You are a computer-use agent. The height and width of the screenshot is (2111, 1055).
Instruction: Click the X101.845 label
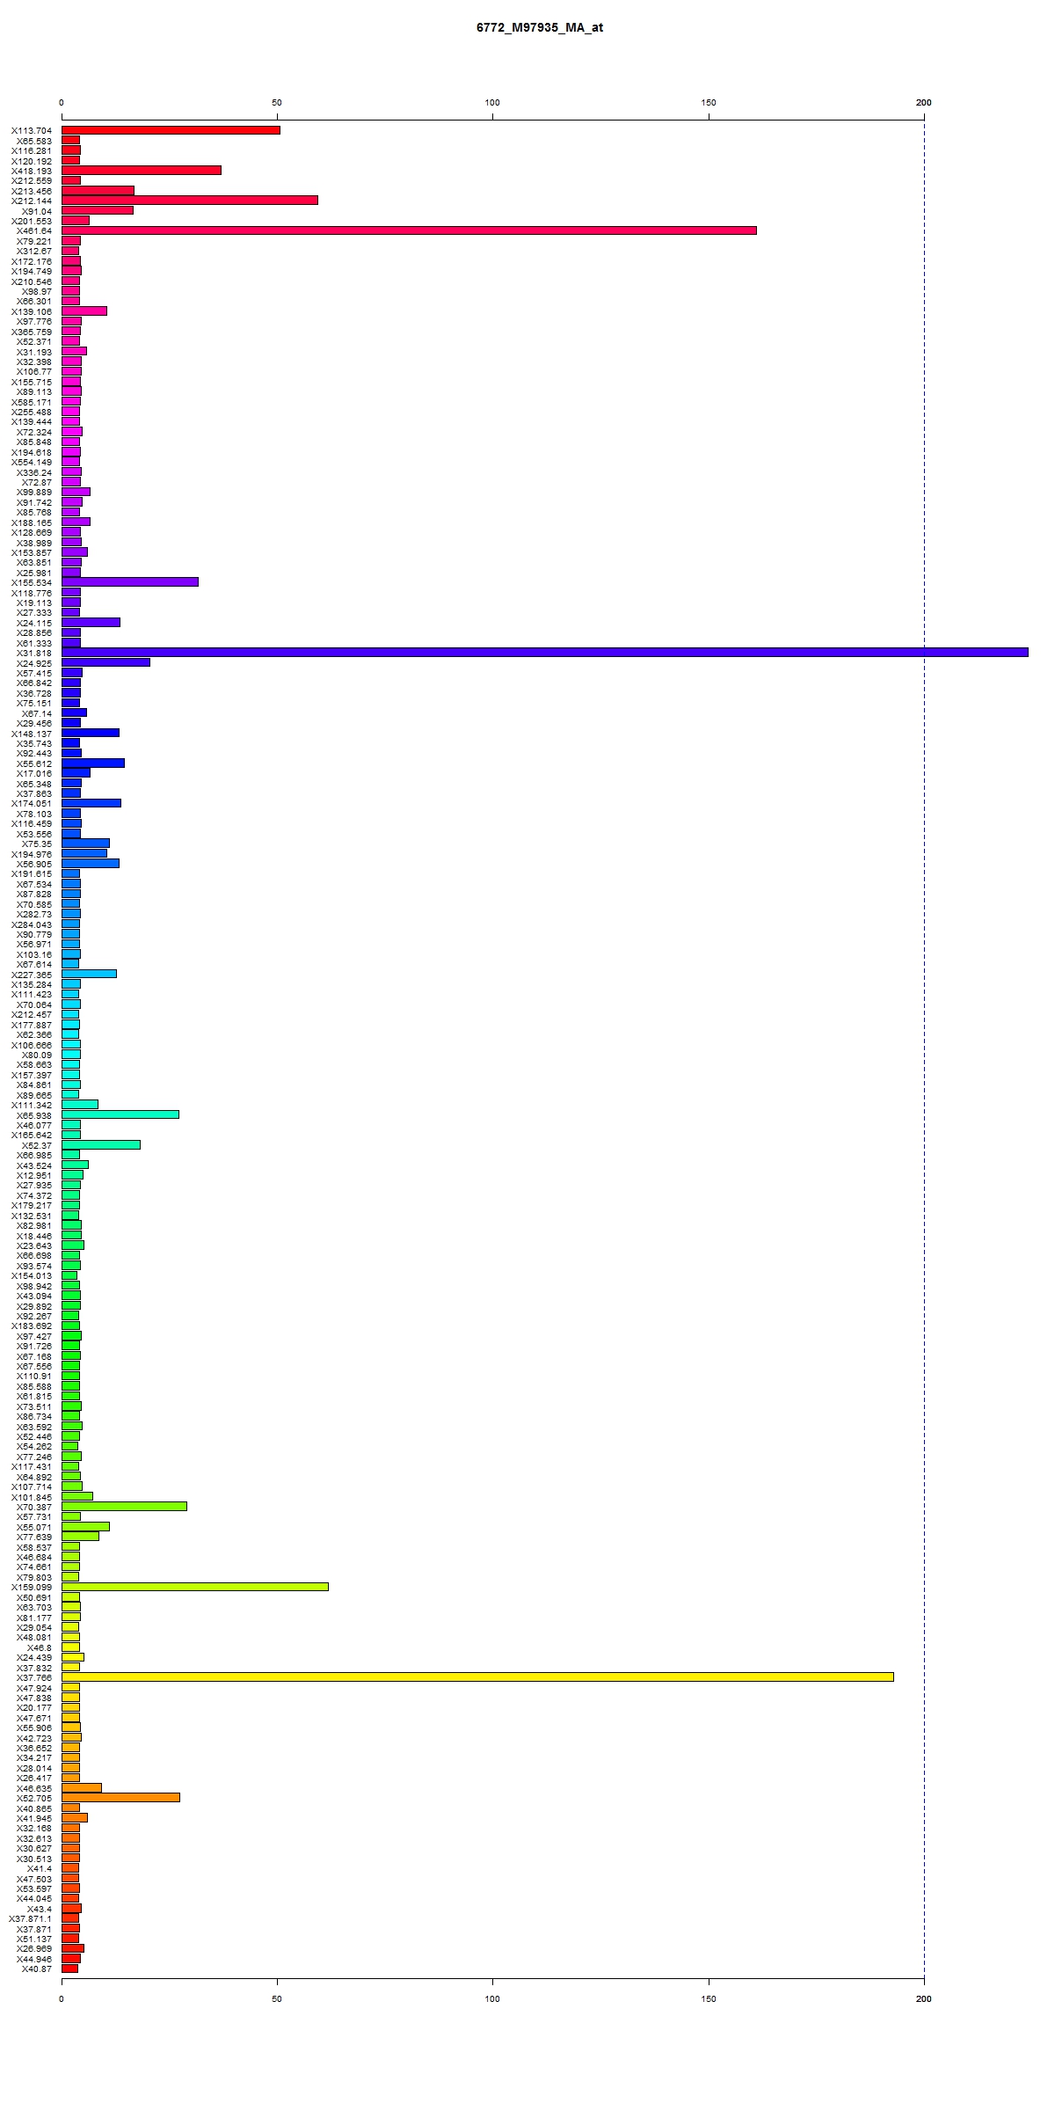tap(32, 1497)
